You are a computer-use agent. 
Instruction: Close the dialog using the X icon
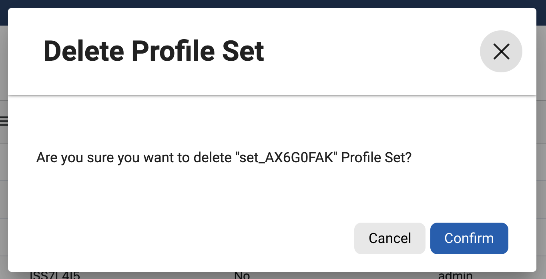pos(501,52)
